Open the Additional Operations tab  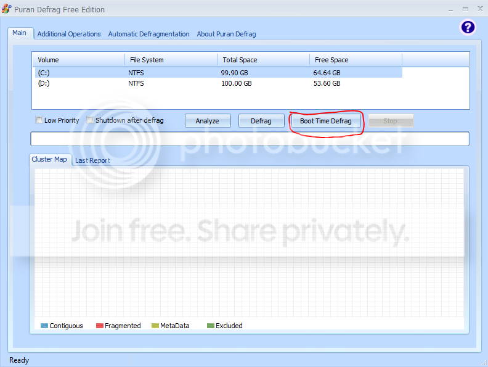click(69, 34)
